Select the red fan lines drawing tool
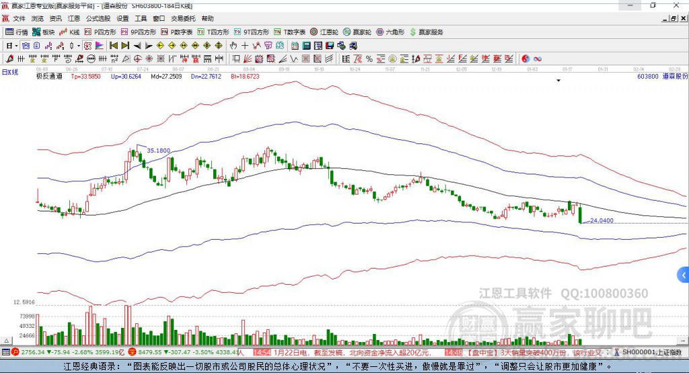The image size is (689, 373). click(x=248, y=59)
